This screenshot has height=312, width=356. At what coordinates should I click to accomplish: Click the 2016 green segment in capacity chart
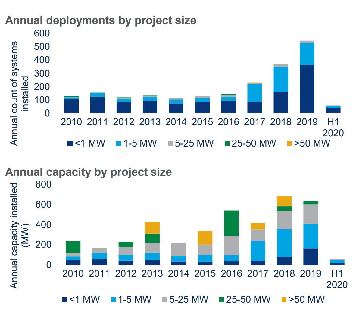pyautogui.click(x=231, y=223)
